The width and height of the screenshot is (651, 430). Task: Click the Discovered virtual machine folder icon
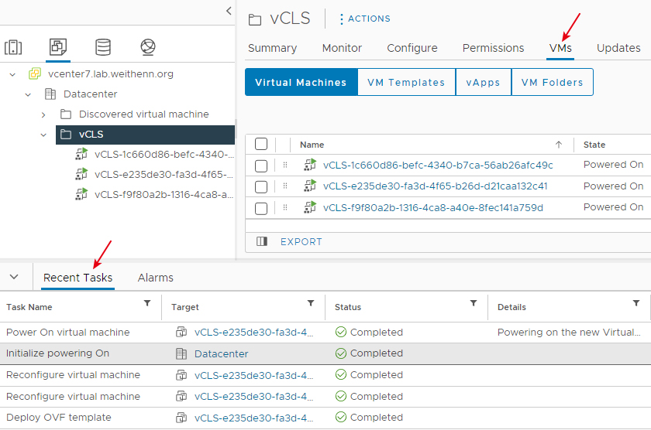(66, 114)
